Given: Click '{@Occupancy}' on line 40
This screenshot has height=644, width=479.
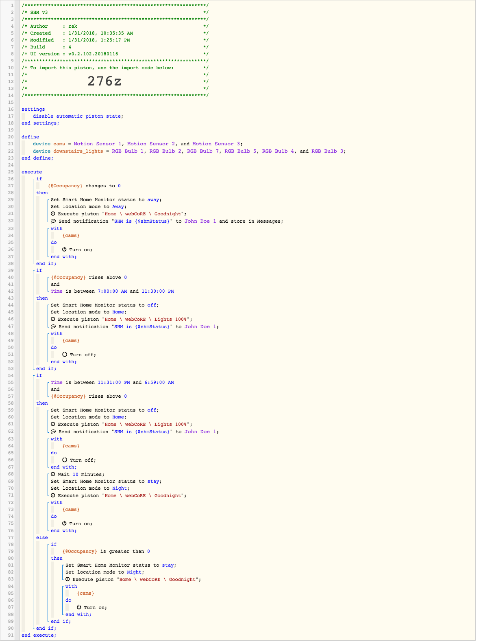Looking at the screenshot, I should 68,277.
